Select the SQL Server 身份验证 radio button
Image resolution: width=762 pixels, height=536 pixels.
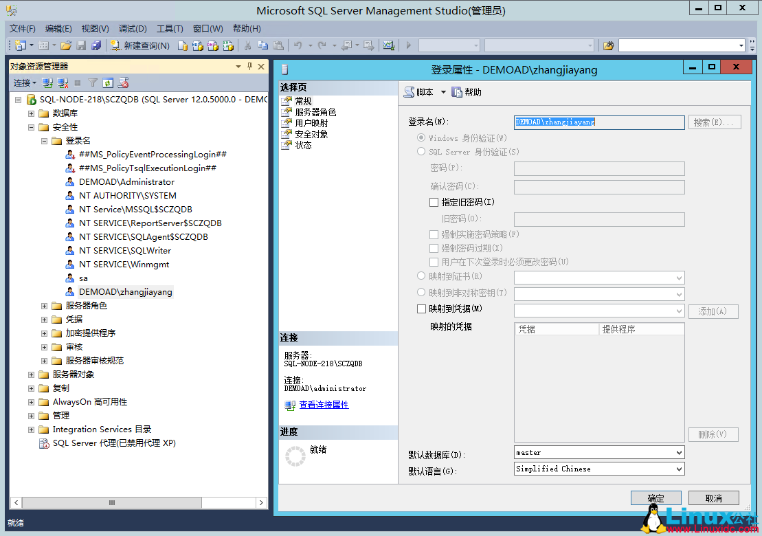[x=420, y=151]
